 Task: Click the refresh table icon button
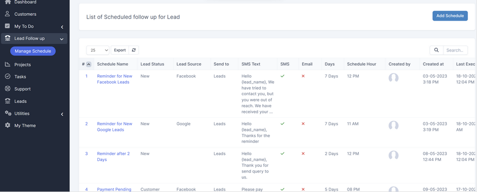click(134, 50)
